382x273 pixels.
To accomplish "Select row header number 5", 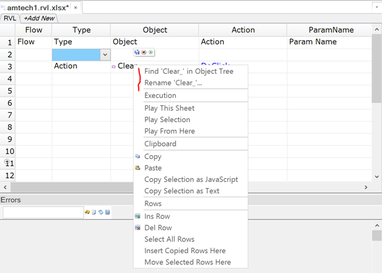I will (x=9, y=91).
